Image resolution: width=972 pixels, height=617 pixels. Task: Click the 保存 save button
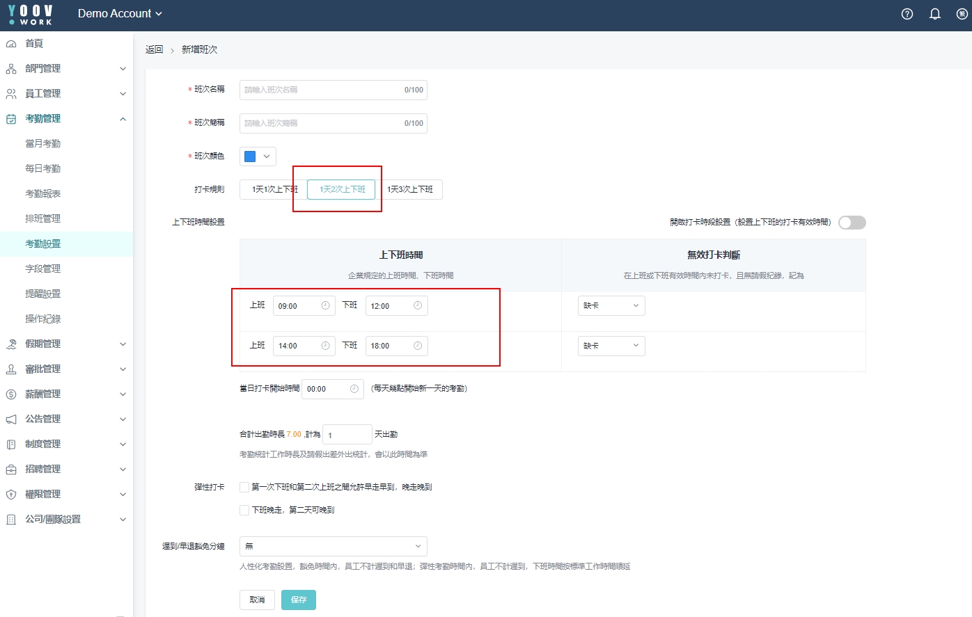pos(298,600)
